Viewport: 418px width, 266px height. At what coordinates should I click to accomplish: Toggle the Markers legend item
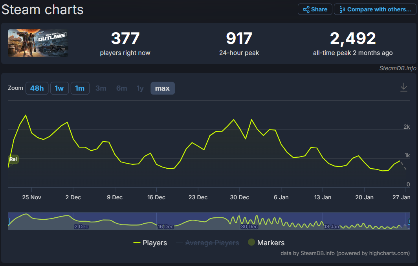click(x=266, y=242)
